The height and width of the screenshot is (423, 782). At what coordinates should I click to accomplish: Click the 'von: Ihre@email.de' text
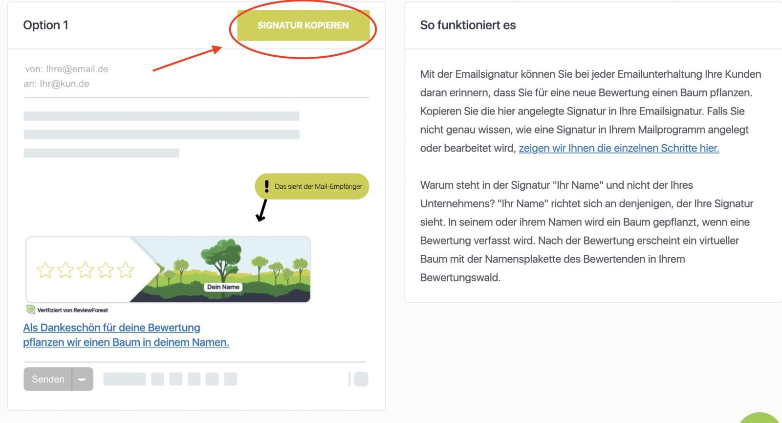pyautogui.click(x=67, y=69)
